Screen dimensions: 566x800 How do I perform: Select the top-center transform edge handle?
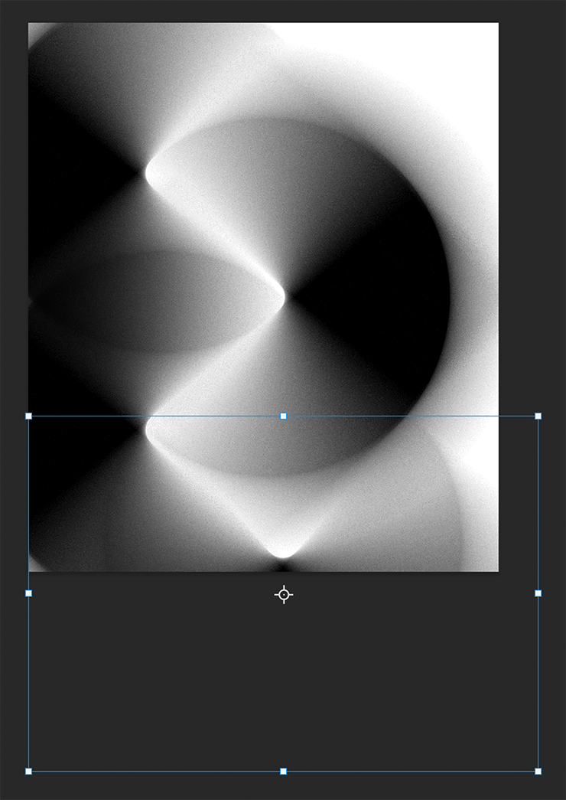284,416
